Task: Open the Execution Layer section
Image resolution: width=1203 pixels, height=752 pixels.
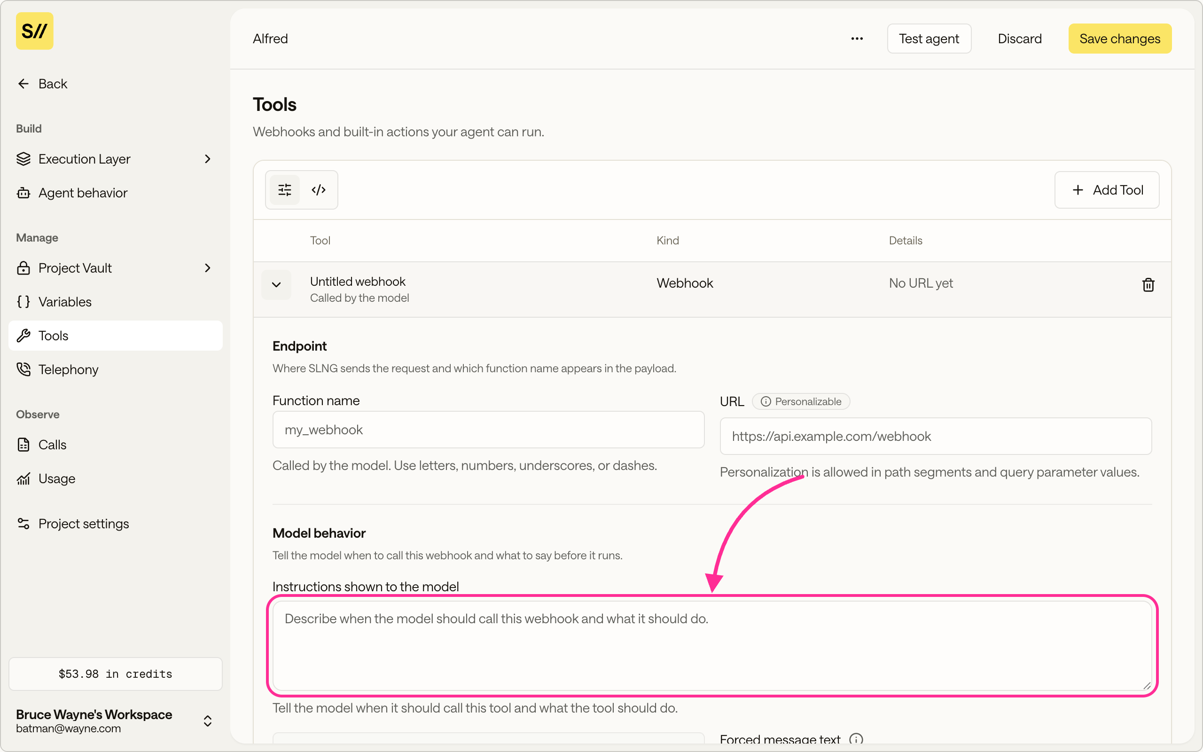Action: click(115, 159)
